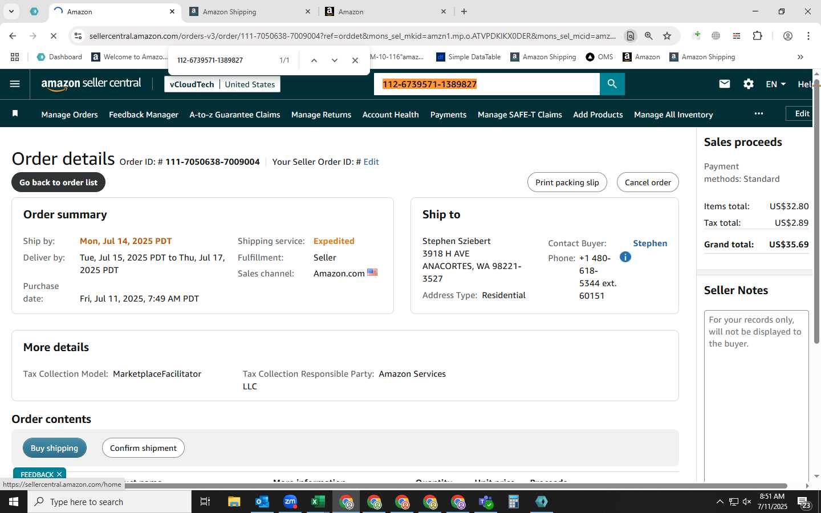Click the Amazon Seller Central logo
This screenshot has height=513, width=821.
coord(91,84)
